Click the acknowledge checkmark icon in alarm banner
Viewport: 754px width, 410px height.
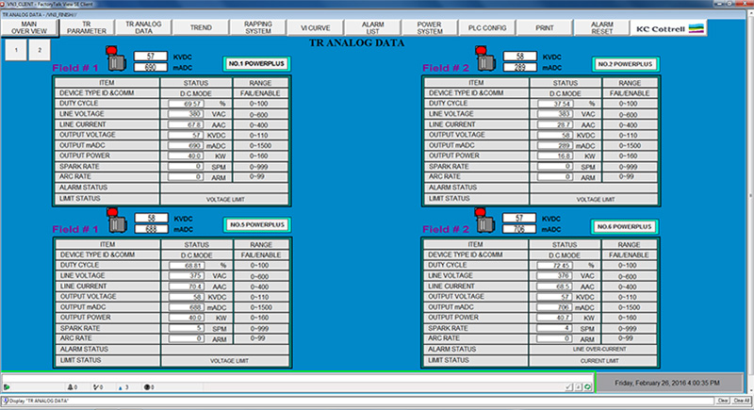point(567,386)
